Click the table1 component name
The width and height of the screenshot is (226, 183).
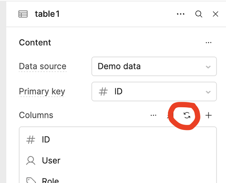(x=47, y=14)
